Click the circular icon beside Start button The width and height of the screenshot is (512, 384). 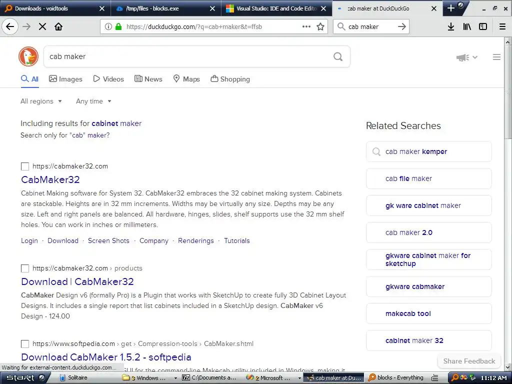coord(41,377)
